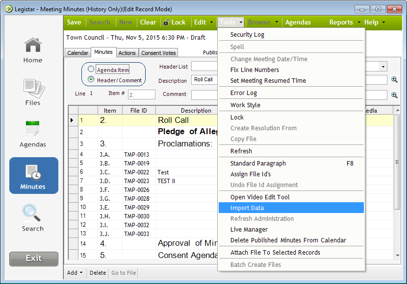Click the Exit button
This screenshot has width=407, height=284.
[x=34, y=259]
